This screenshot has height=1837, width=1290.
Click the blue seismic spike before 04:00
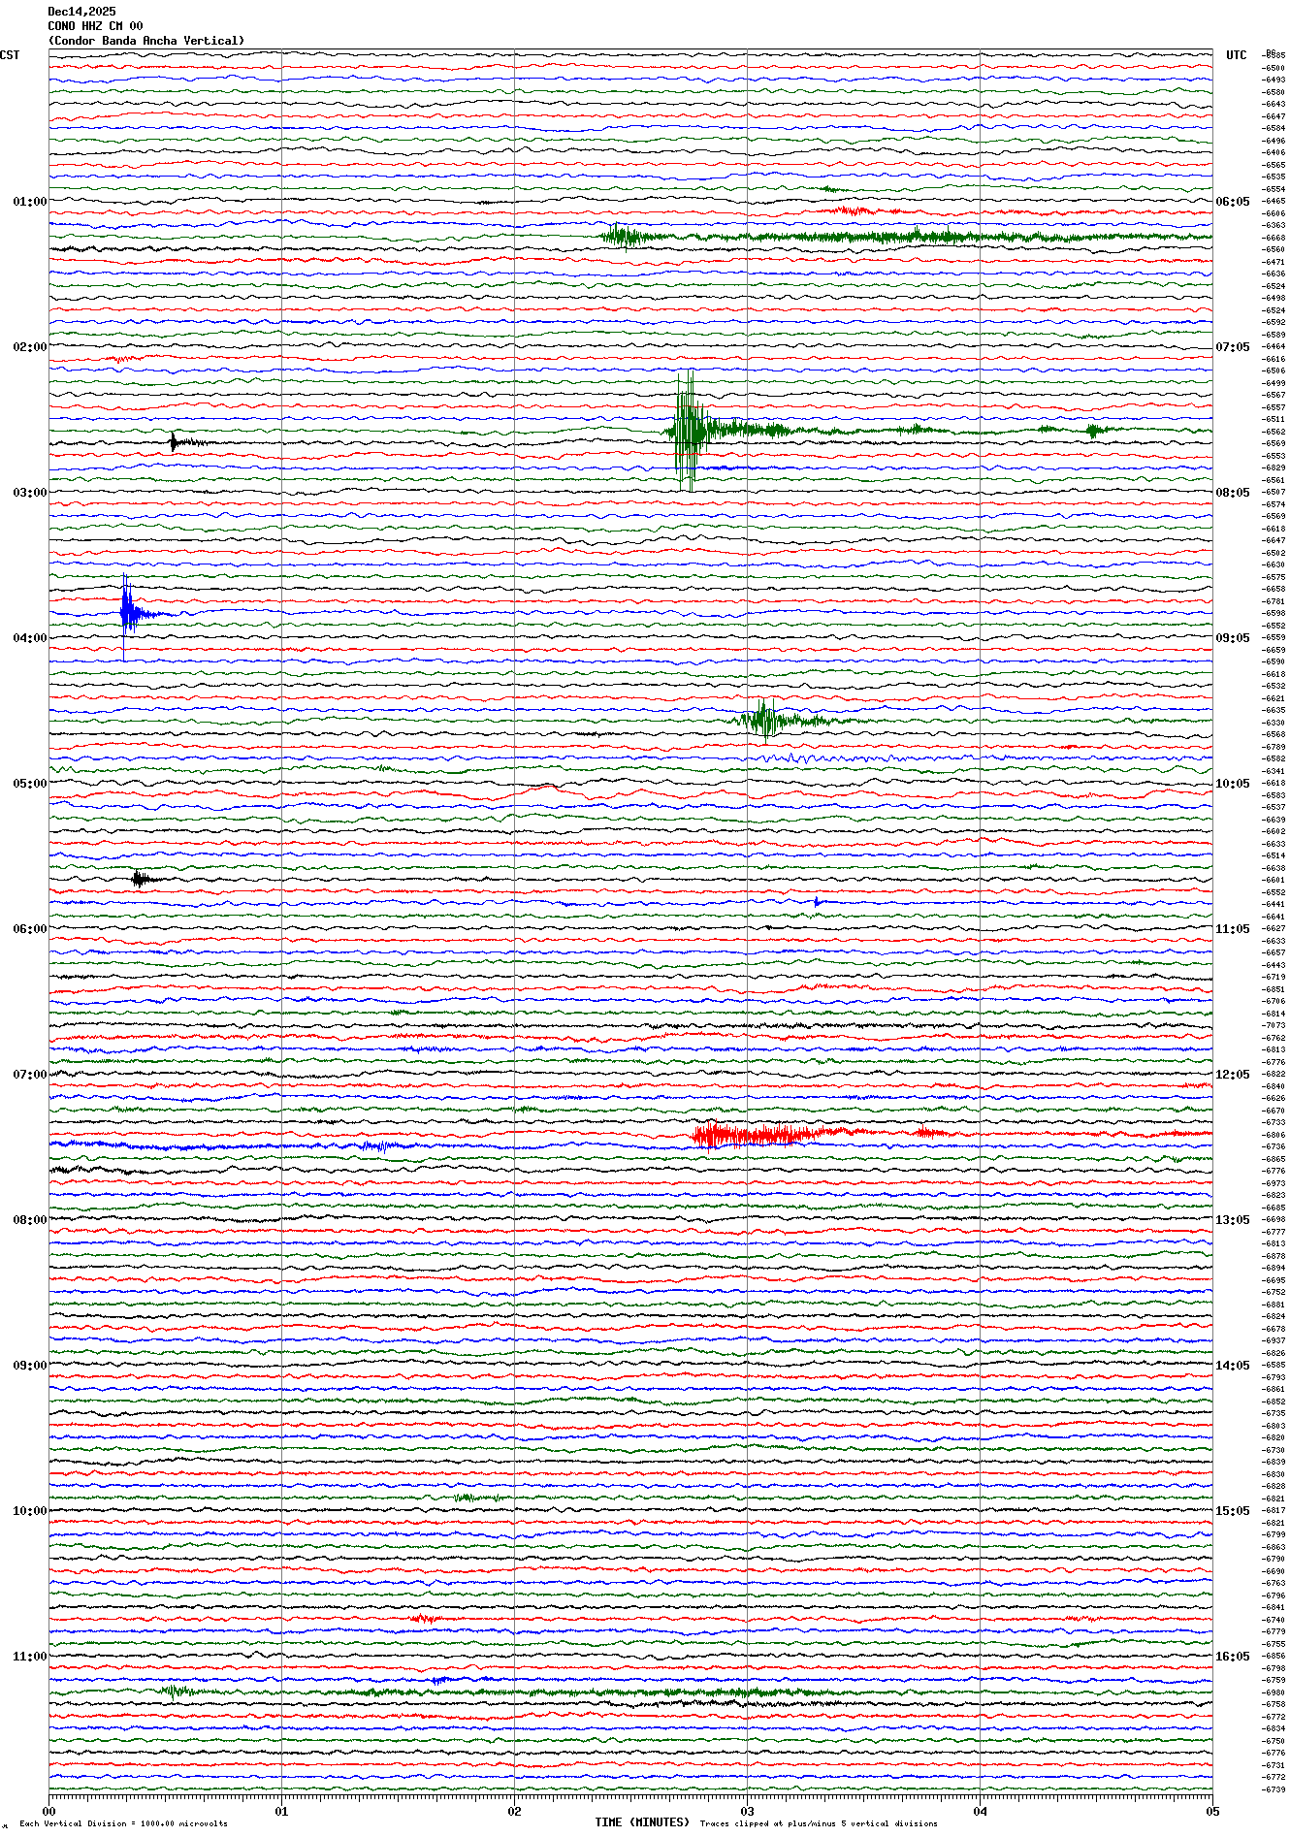126,611
